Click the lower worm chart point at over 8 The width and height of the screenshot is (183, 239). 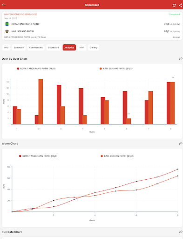(x=178, y=176)
